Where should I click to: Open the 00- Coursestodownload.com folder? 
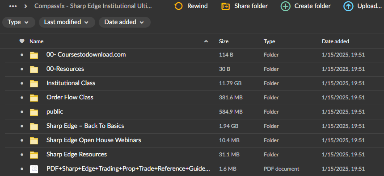coord(86,55)
